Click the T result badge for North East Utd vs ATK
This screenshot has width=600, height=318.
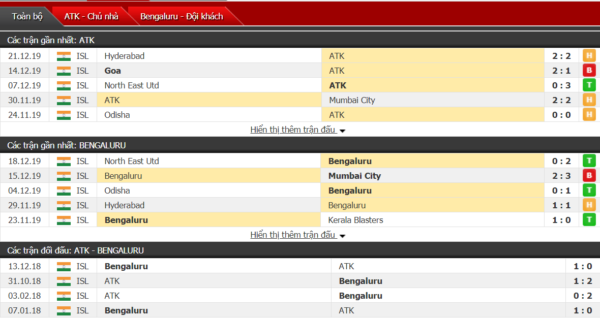click(589, 85)
